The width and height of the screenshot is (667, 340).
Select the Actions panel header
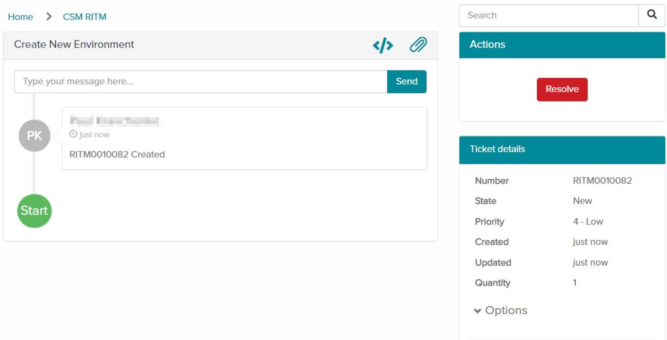[x=562, y=44]
